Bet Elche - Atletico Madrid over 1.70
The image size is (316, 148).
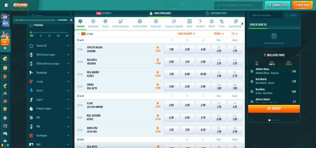pos(219,105)
